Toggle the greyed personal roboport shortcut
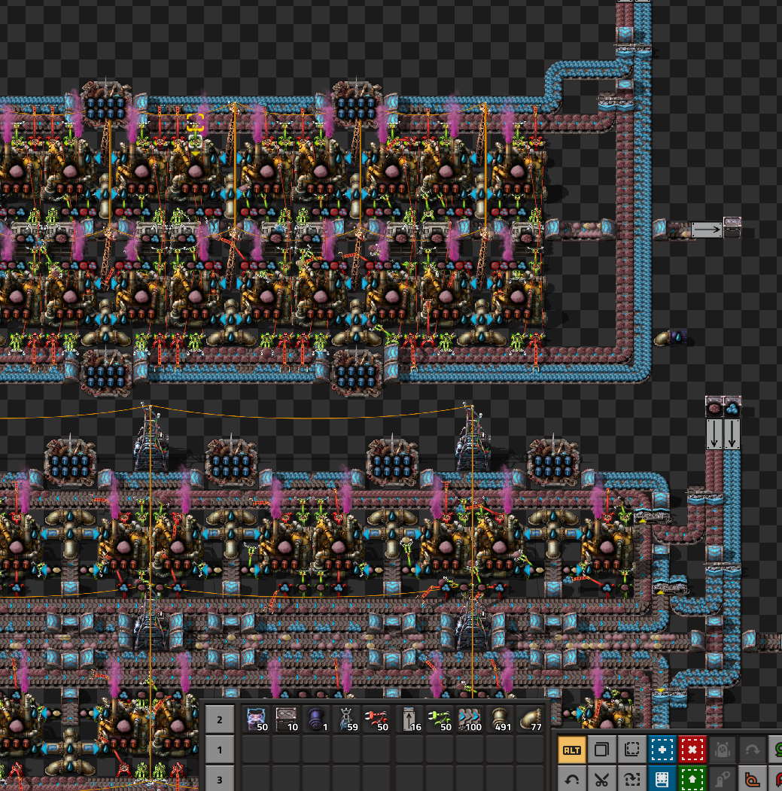Image resolution: width=782 pixels, height=791 pixels. (x=723, y=750)
